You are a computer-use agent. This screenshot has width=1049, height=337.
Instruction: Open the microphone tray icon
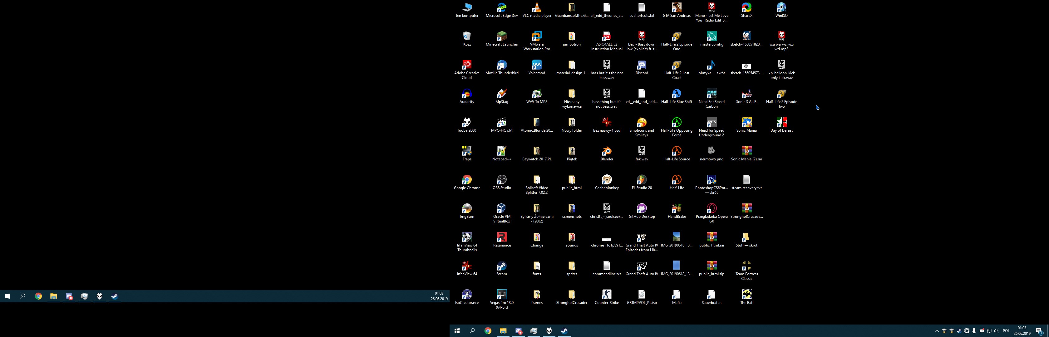click(x=974, y=331)
